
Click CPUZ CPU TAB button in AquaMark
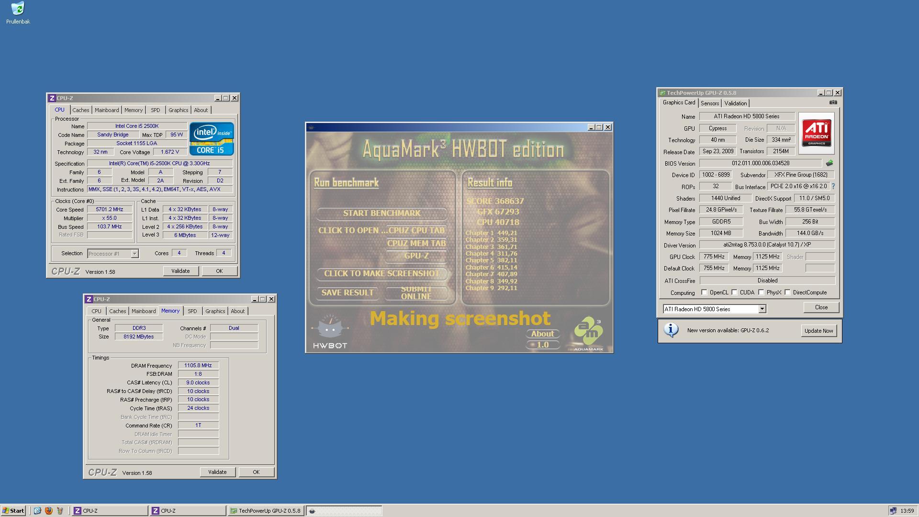[416, 230]
